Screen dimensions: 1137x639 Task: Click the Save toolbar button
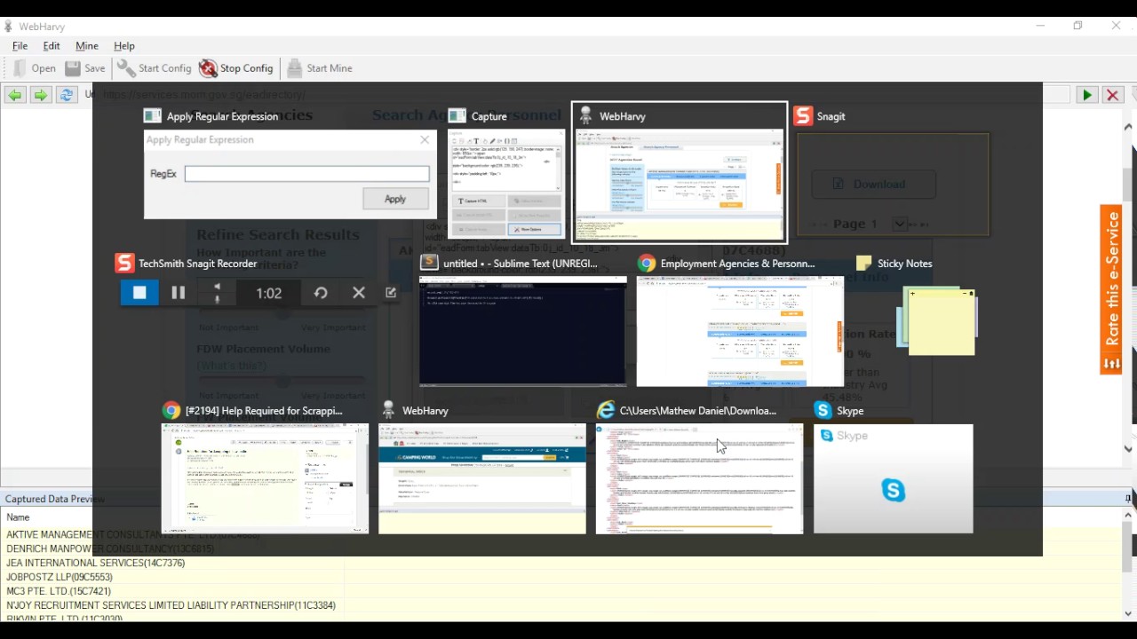pos(85,68)
